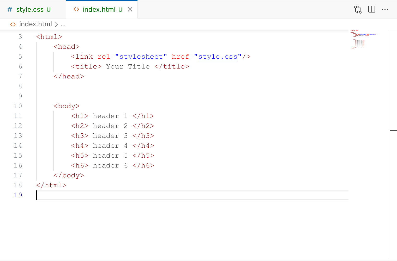Select the index.html tab
This screenshot has height=261, width=397.
(99, 10)
